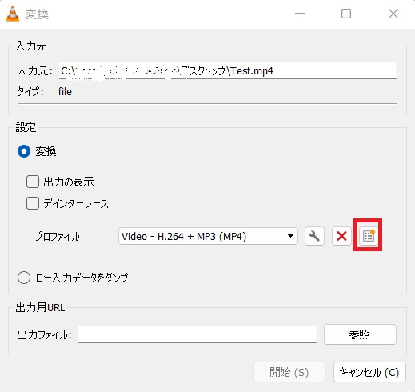Click the キャンセル (C) button
The height and width of the screenshot is (392, 415).
(x=369, y=372)
